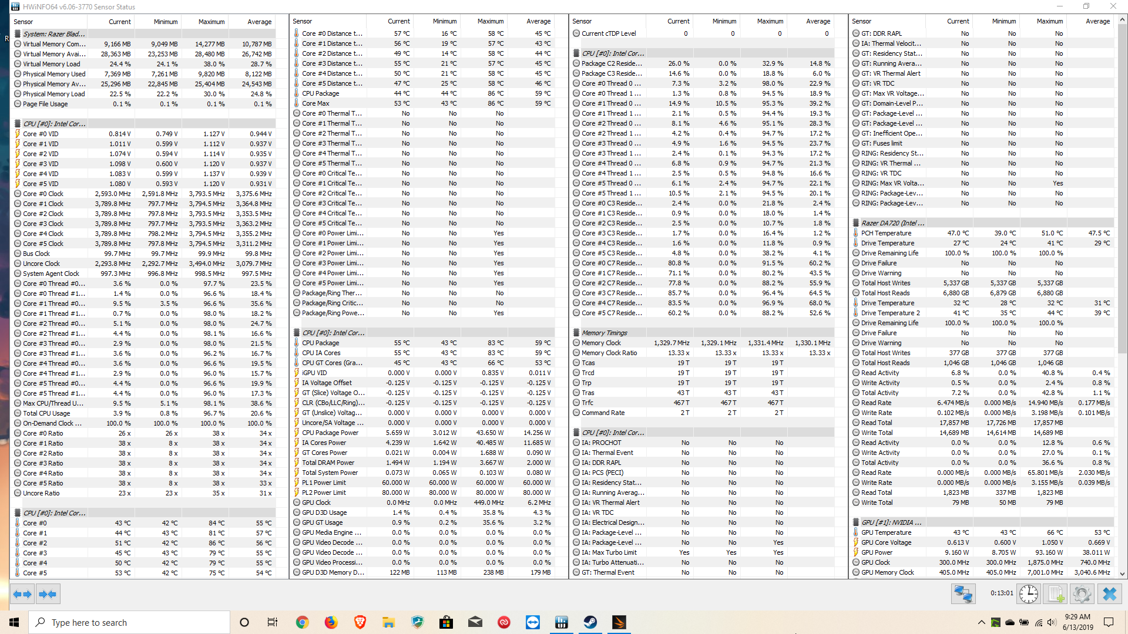The width and height of the screenshot is (1128, 634).
Task: Select the Virtual Memory Load row
Action: tap(144, 64)
